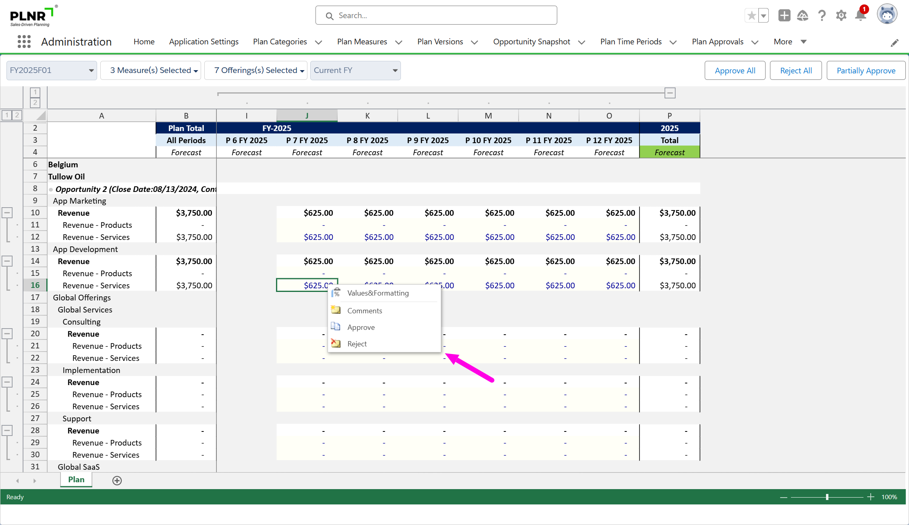Viewport: 909px width, 525px height.
Task: Collapse the column outline group minus box
Action: pyautogui.click(x=670, y=93)
